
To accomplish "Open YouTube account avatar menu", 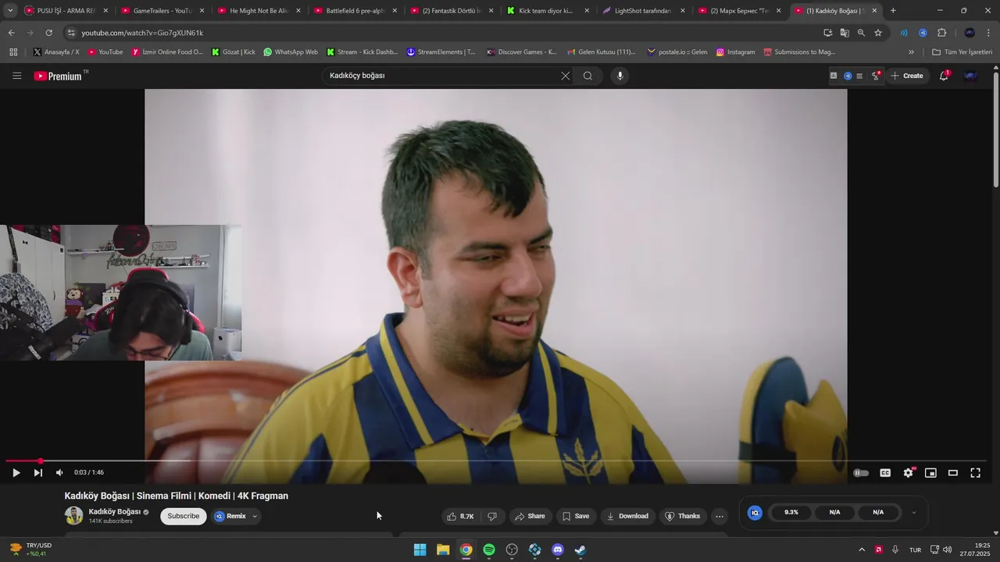I will [x=971, y=76].
